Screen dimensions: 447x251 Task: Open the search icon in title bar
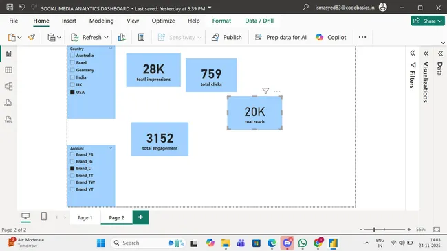305,7
